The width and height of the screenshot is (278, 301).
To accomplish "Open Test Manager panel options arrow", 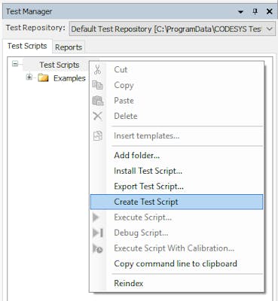I will click(x=240, y=12).
